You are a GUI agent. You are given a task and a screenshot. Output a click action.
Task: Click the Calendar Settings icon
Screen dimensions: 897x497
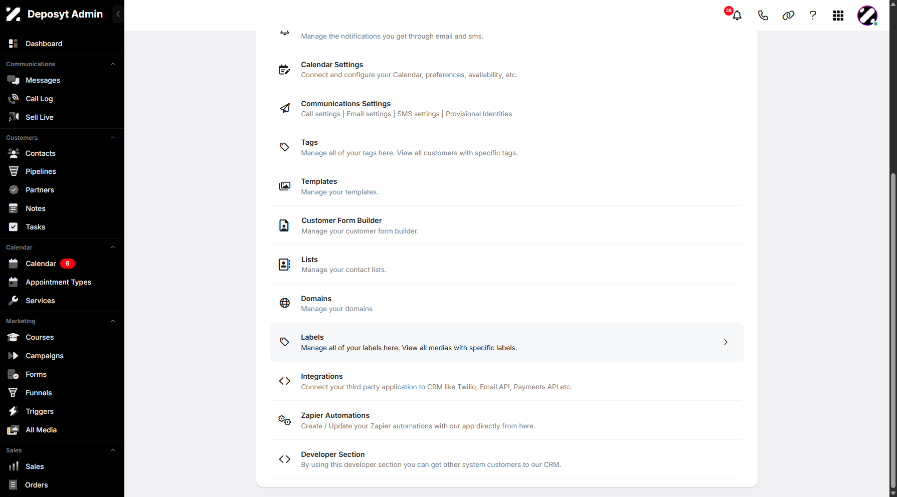coord(284,70)
